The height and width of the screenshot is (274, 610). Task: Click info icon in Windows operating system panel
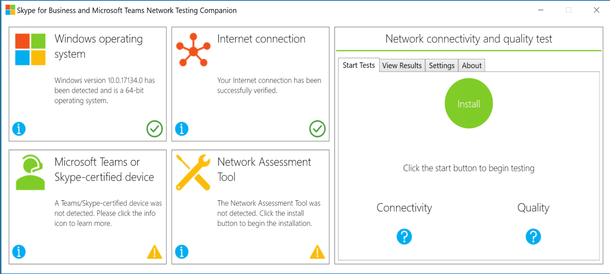19,129
